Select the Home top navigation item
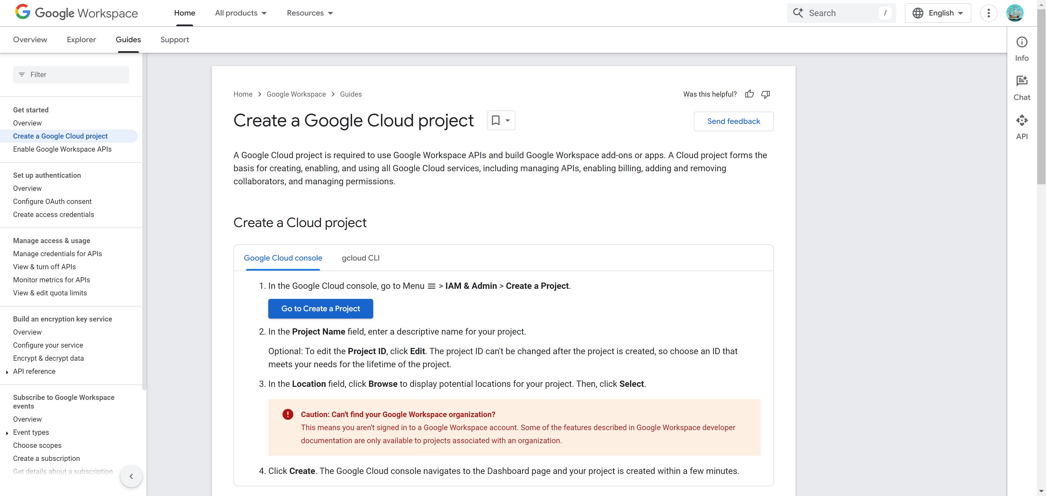The height and width of the screenshot is (496, 1046). 185,13
